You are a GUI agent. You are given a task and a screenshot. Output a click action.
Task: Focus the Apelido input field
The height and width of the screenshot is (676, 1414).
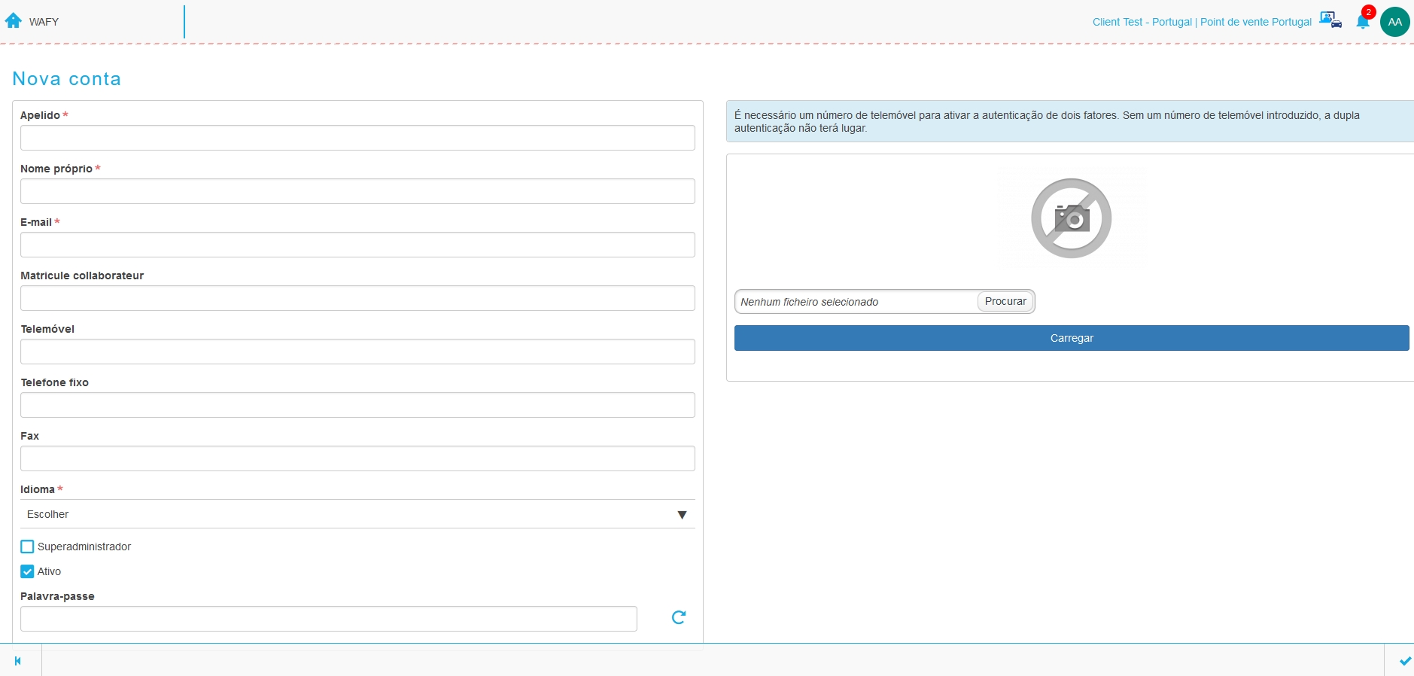[357, 138]
